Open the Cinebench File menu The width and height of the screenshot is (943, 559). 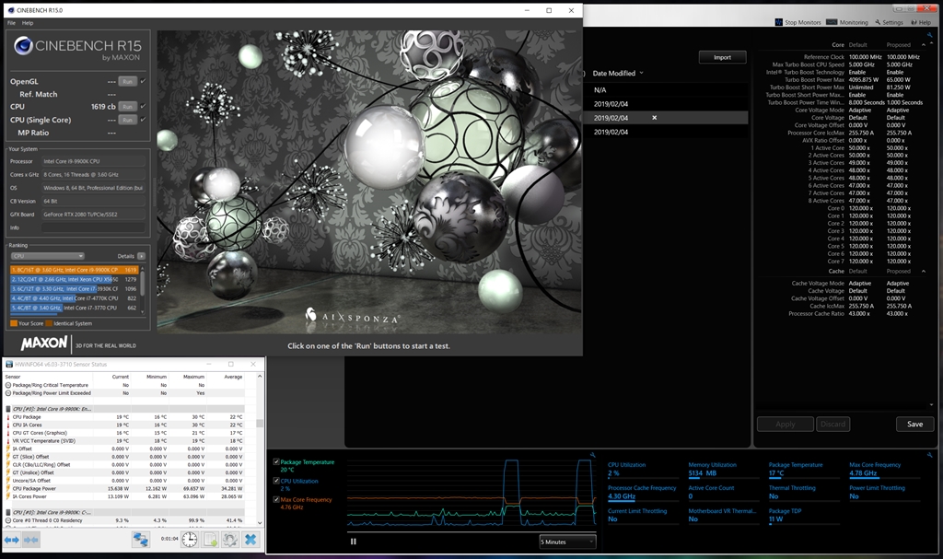(11, 22)
